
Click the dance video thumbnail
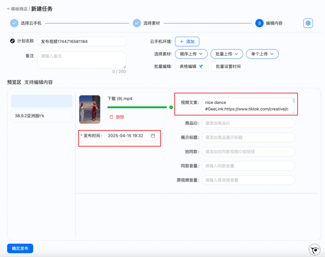pos(90,109)
